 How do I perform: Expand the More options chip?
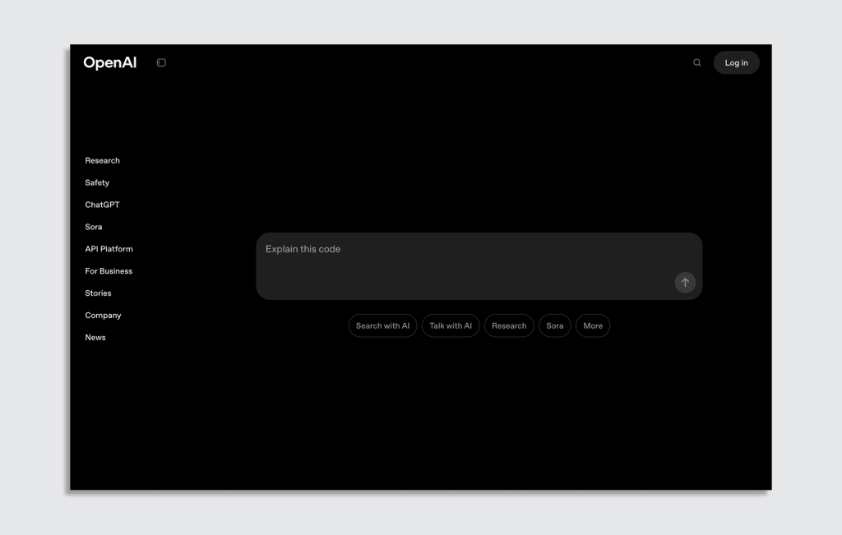coord(593,326)
